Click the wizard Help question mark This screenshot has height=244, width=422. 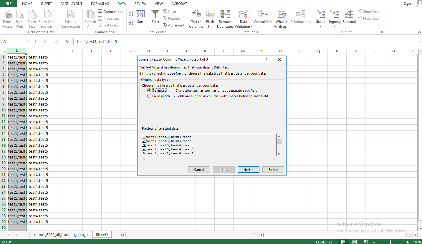point(266,59)
